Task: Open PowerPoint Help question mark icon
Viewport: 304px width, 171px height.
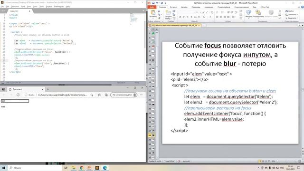Action: pyautogui.click(x=302, y=7)
